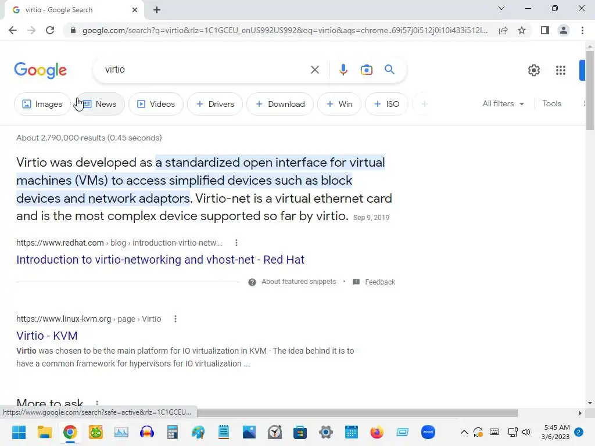This screenshot has height=446, width=595.
Task: Open the tab search chevron
Action: [501, 8]
